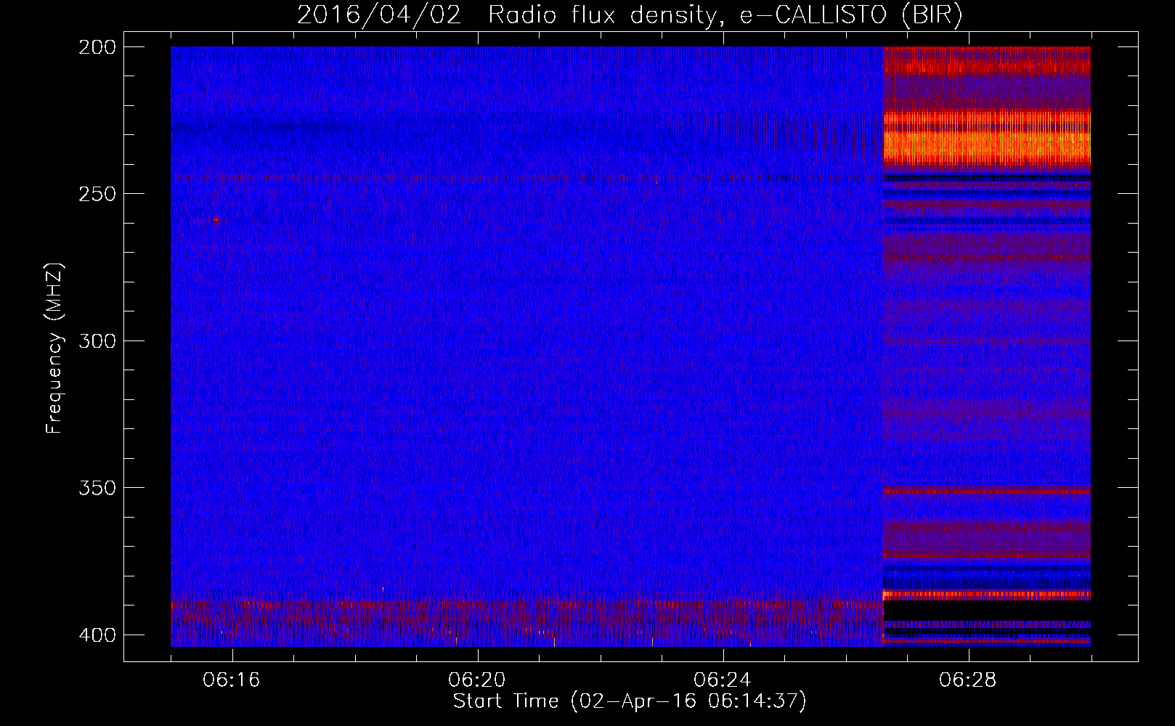Viewport: 1175px width, 726px height.
Task: Click the 06:20 time tick label
Action: pyautogui.click(x=477, y=680)
